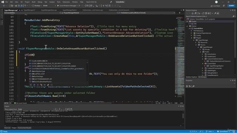Select the CustomUICommands folder
The width and height of the screenshot is (237, 133).
click(x=214, y=68)
